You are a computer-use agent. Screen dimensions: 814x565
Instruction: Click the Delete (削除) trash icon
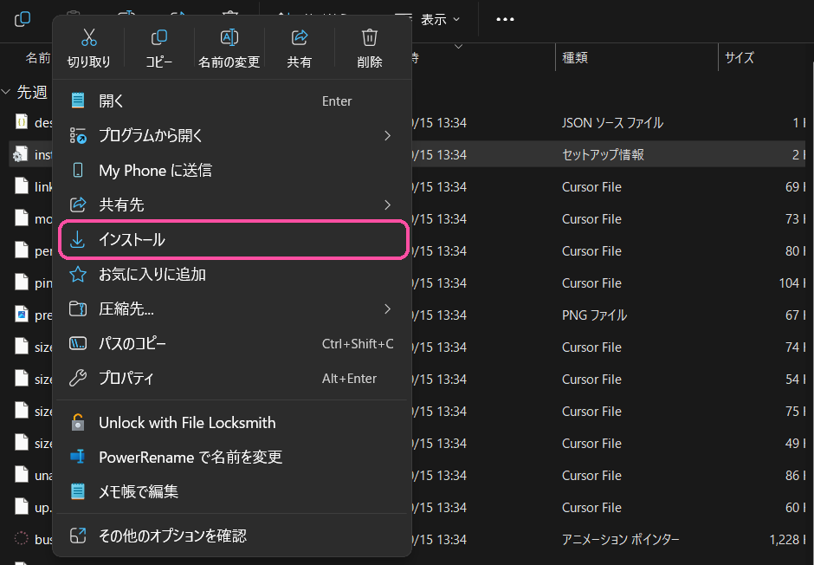point(370,37)
